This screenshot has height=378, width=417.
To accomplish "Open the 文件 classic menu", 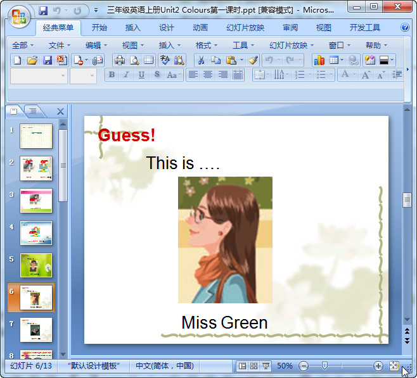I will coord(60,45).
